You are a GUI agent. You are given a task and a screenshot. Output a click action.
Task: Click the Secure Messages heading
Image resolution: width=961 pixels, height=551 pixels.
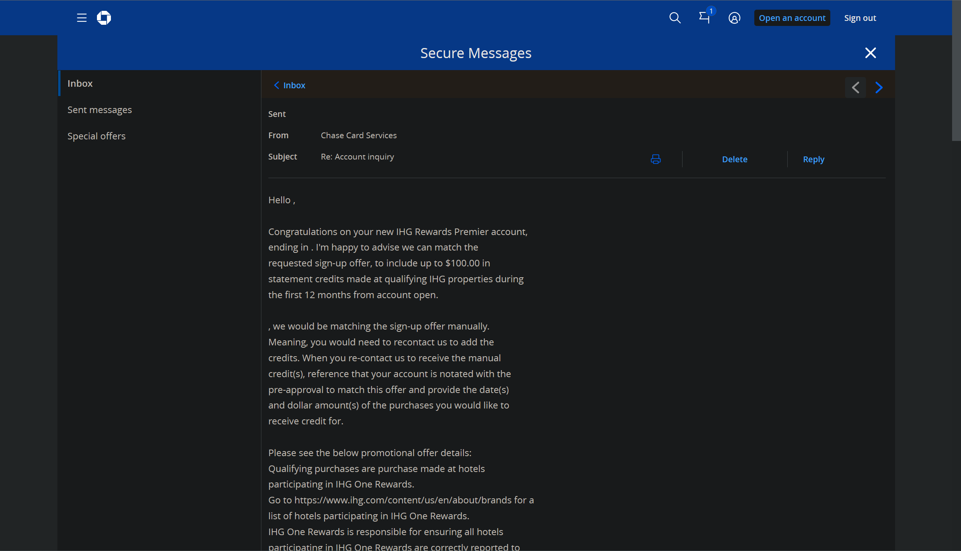point(475,53)
